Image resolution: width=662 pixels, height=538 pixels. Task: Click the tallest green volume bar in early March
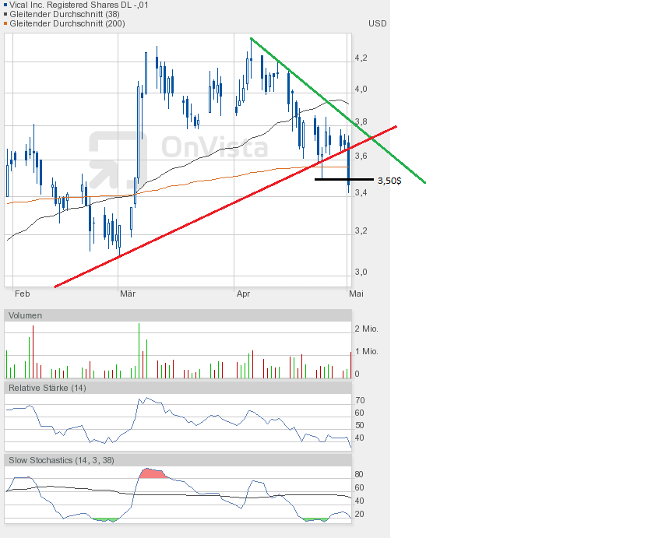click(x=139, y=350)
